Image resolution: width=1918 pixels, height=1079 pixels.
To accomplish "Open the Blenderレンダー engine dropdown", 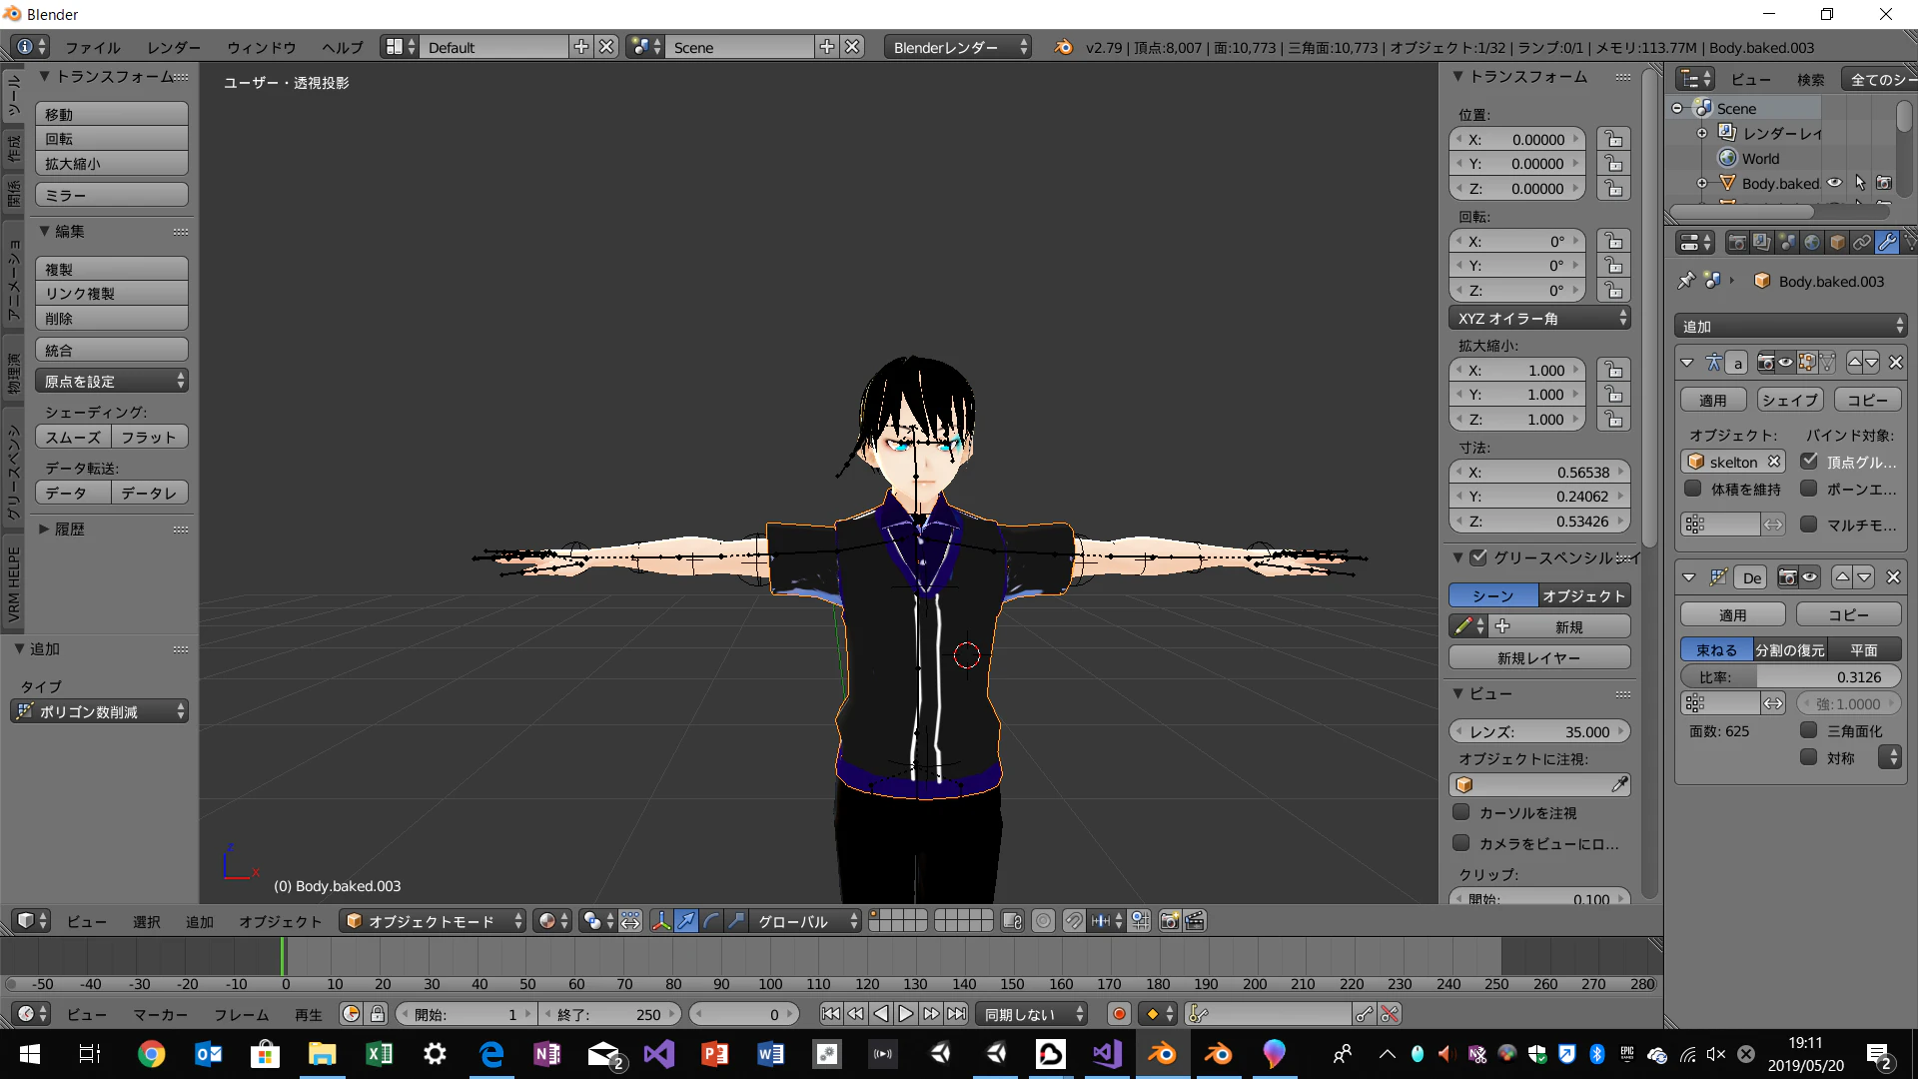I will (957, 47).
